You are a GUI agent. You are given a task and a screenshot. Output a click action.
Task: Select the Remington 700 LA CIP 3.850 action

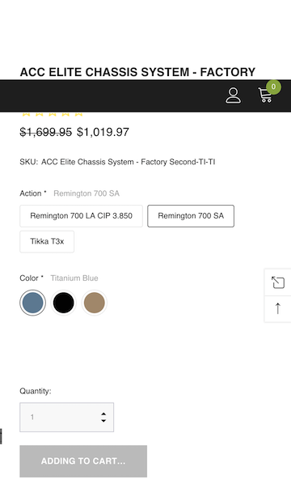pos(81,216)
